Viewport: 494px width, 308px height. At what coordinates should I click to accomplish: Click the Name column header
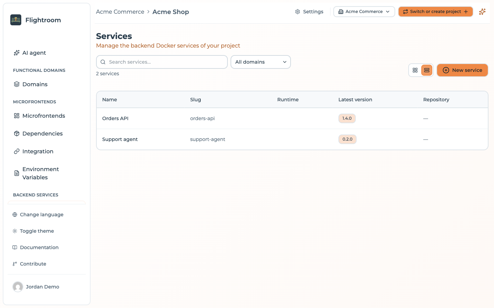click(x=110, y=100)
